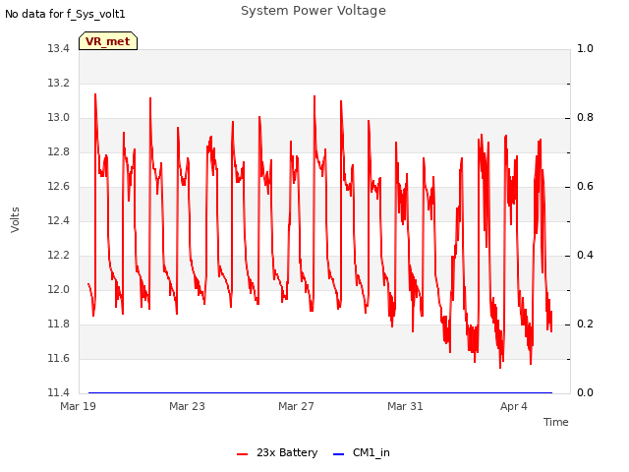
Task: Click the 'No data for f_Sys_volt1' message
Action: click(x=65, y=14)
